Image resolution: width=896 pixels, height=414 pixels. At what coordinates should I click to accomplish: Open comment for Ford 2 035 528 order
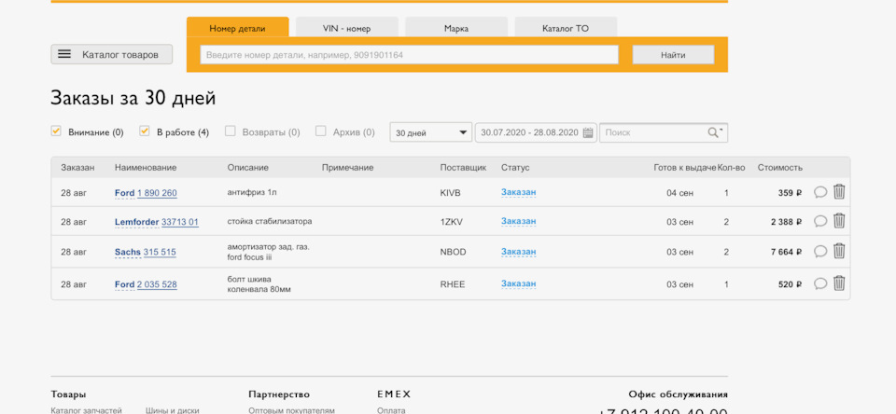[x=820, y=283]
